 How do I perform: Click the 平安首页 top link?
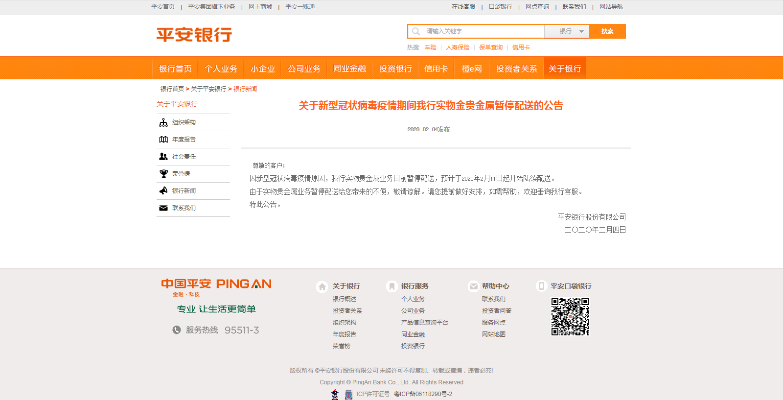163,7
